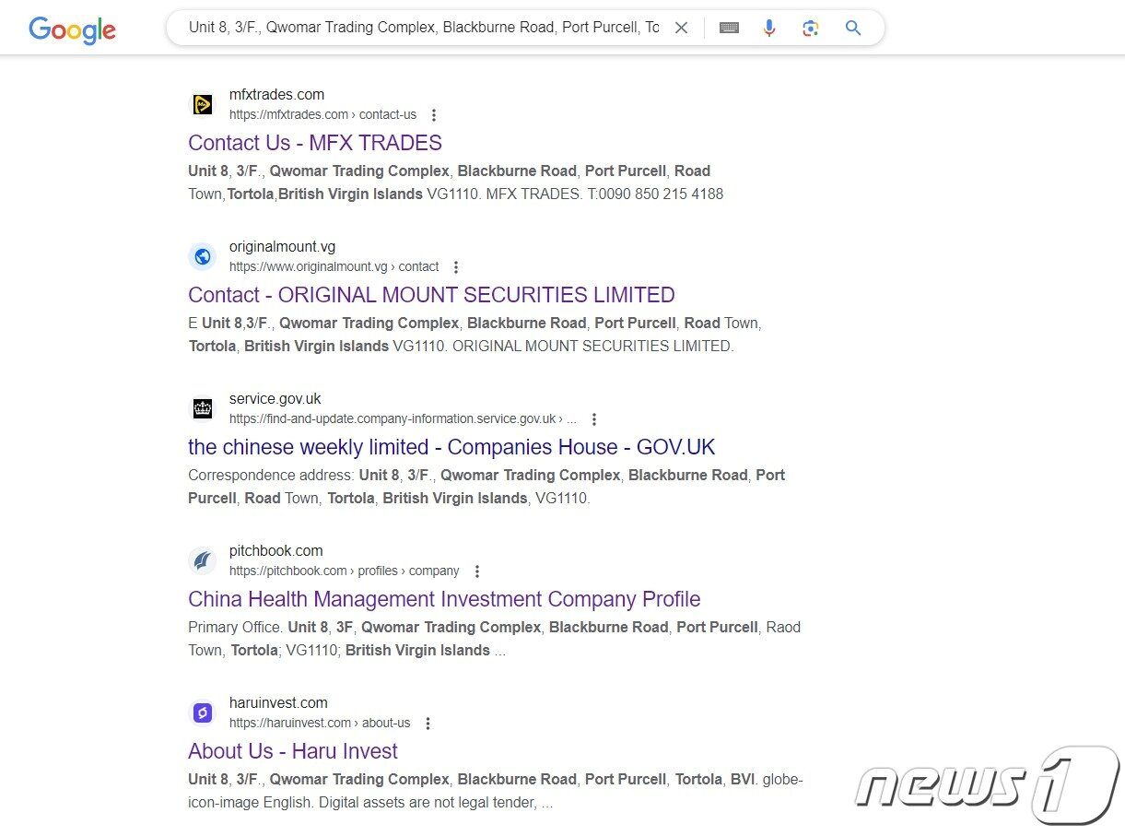Start voice search with microphone

click(x=769, y=28)
